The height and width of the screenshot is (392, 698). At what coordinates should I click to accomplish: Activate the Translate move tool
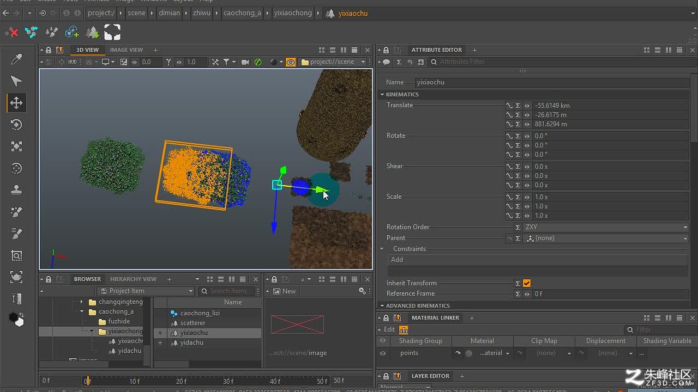point(16,103)
